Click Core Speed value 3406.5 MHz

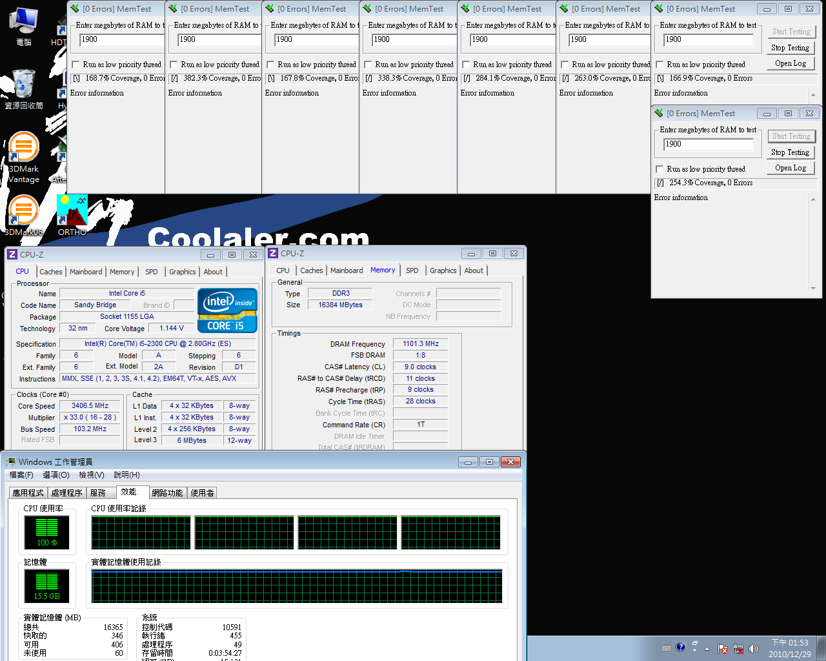pyautogui.click(x=90, y=406)
